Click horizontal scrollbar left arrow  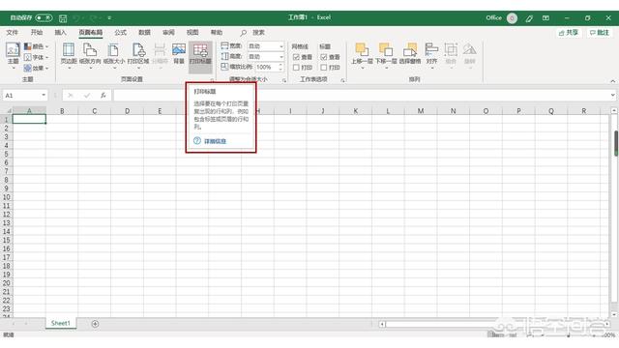point(382,325)
